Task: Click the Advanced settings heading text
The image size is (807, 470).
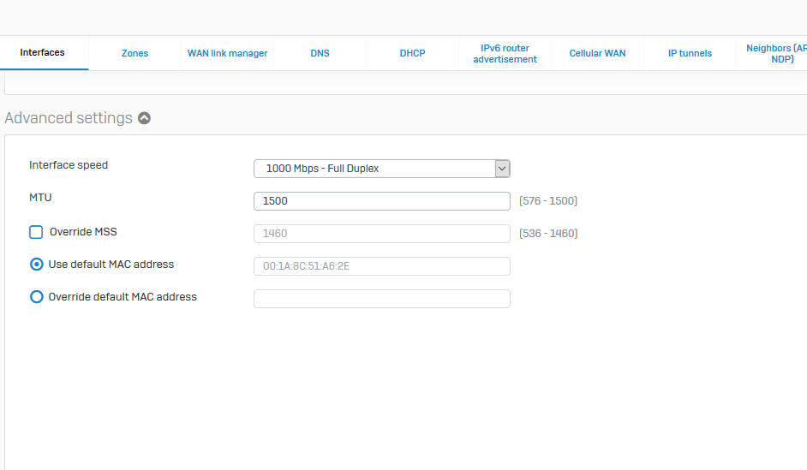Action: click(69, 118)
